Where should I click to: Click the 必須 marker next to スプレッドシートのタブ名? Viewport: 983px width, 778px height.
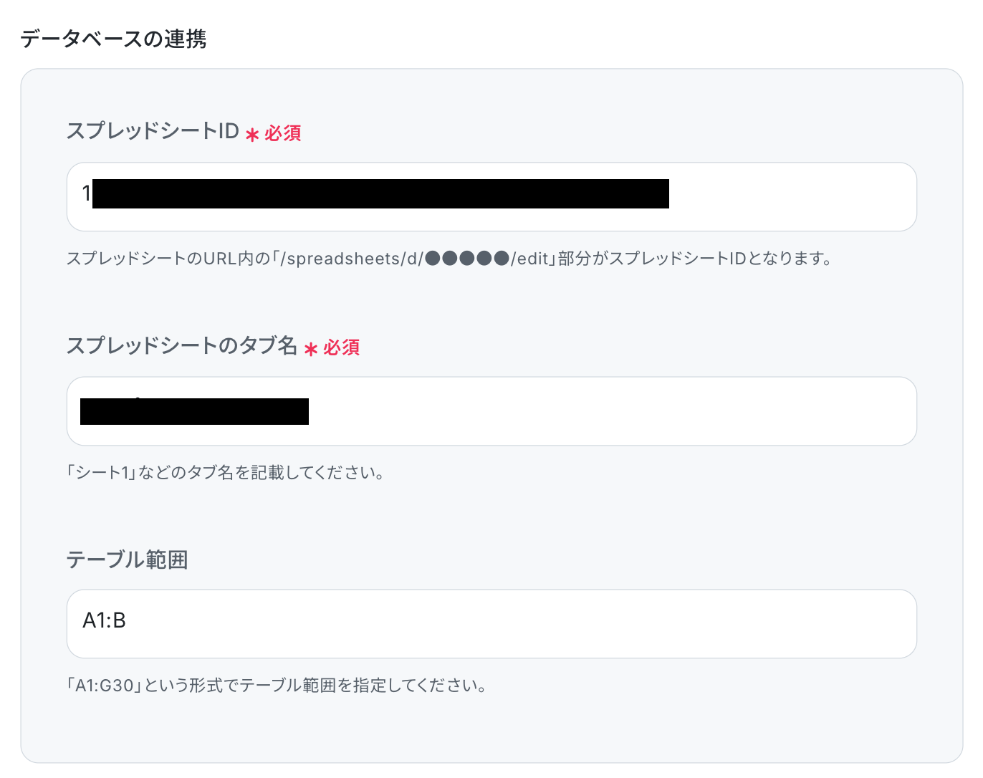point(342,347)
